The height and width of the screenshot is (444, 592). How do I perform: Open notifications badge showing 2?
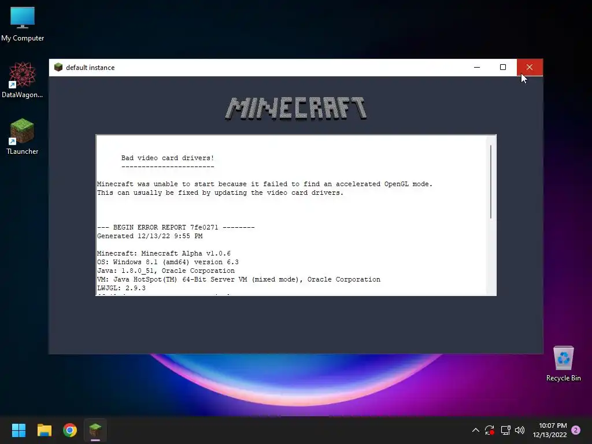tap(576, 430)
